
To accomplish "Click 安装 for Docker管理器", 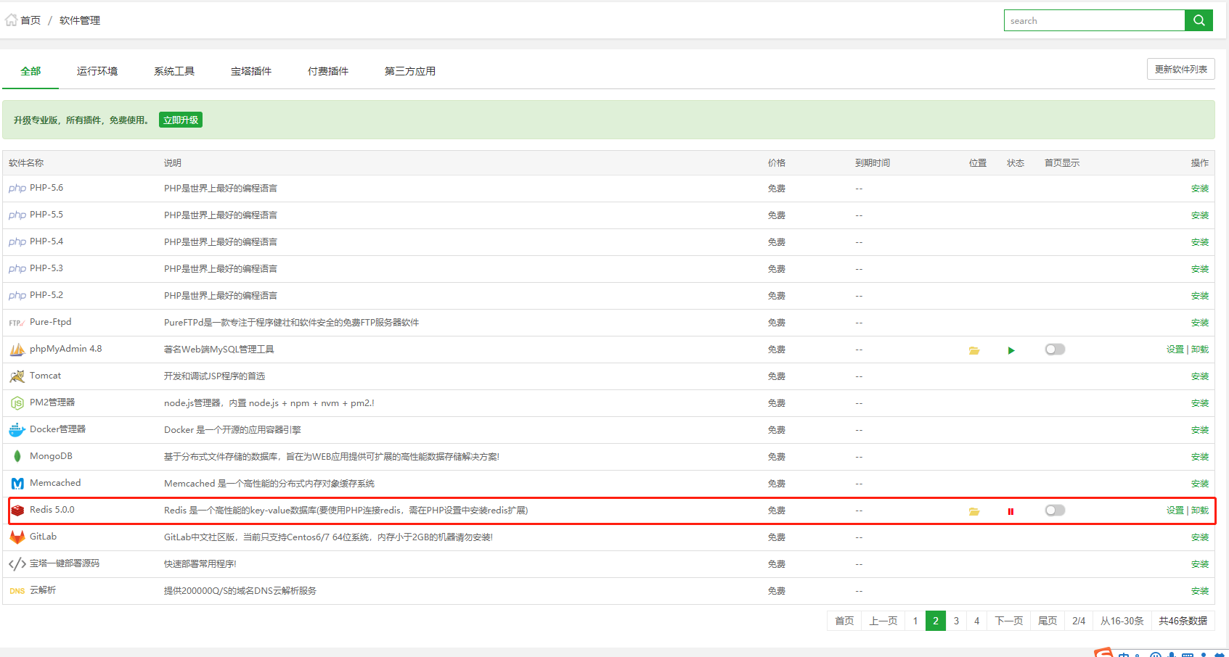I will 1200,430.
